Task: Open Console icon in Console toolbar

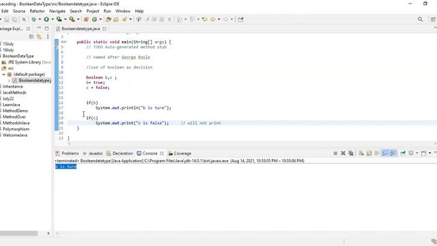Action: (423, 153)
